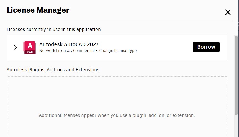Click the CAD label on the product icon
239x137 pixels.
coord(30,52)
